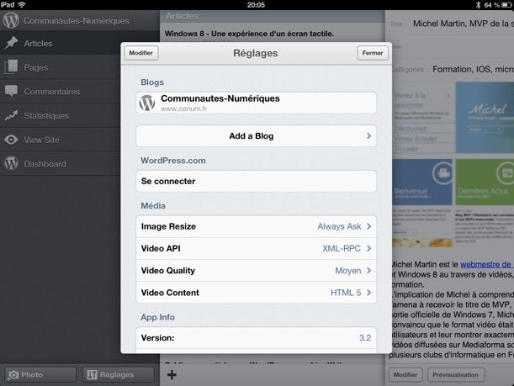Tap the battery indicator icon
The width and height of the screenshot is (514, 386).
pyautogui.click(x=506, y=5)
